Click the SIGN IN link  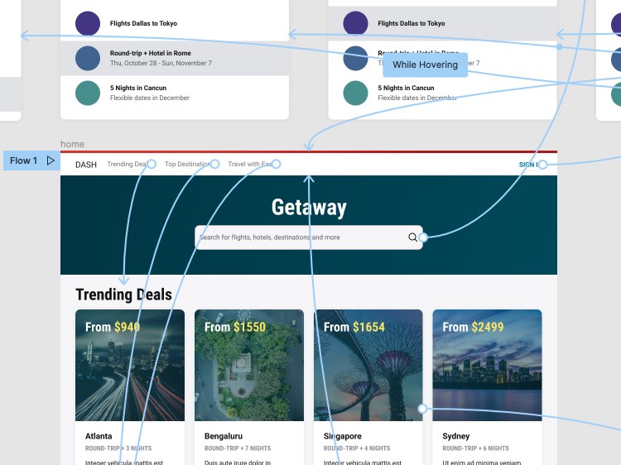pyautogui.click(x=527, y=165)
